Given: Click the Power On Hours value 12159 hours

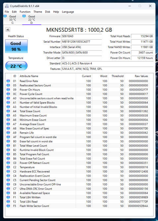Looking at the screenshot, I should (x=142, y=58).
